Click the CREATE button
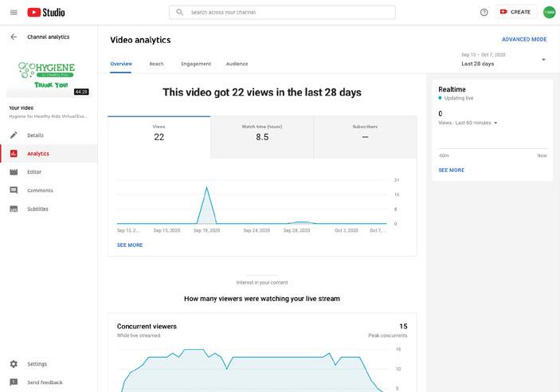Image resolution: width=560 pixels, height=392 pixels. pyautogui.click(x=515, y=12)
